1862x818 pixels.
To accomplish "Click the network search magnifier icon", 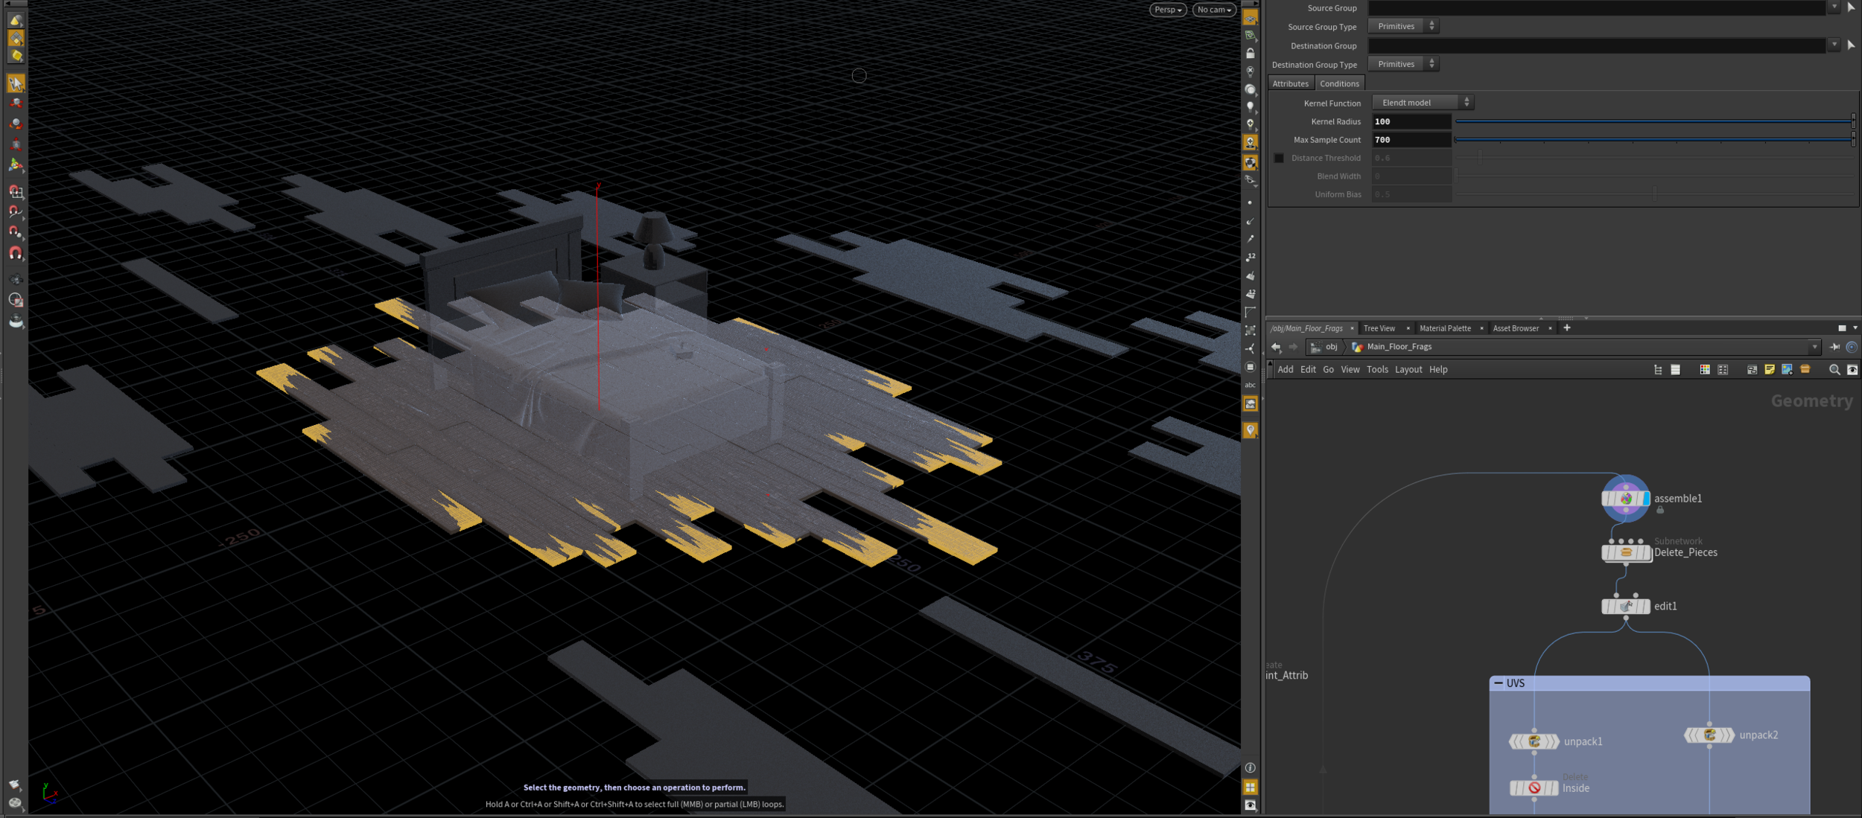I will tap(1834, 370).
